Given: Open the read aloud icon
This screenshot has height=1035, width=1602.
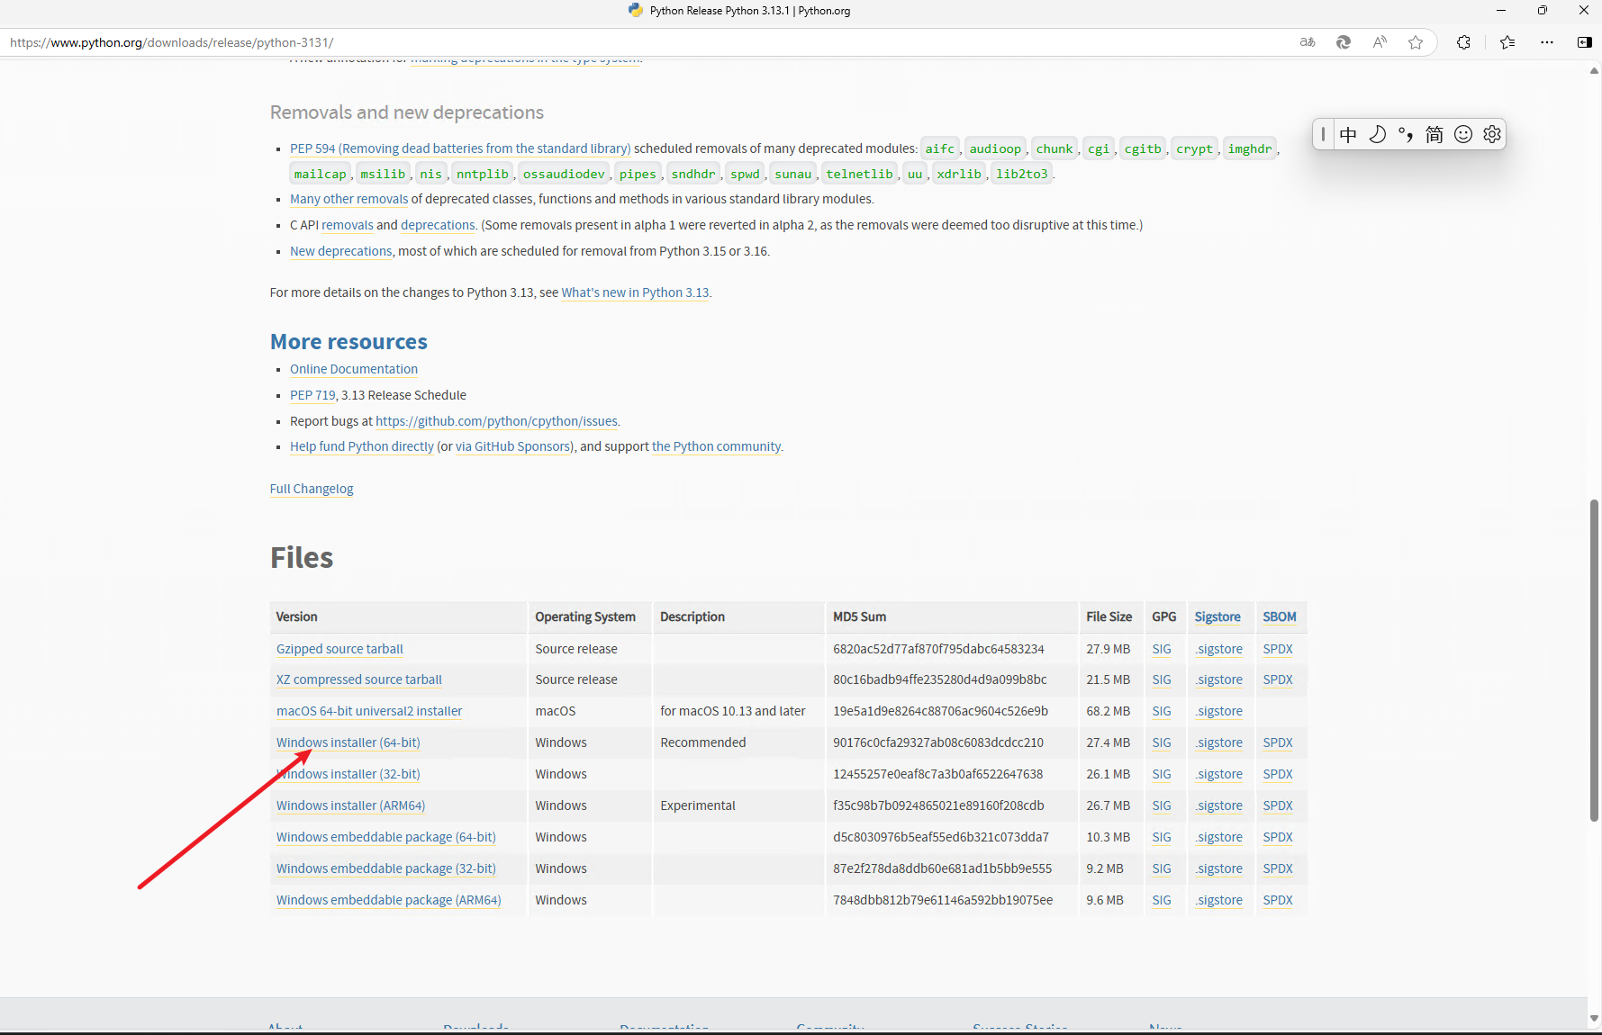Looking at the screenshot, I should [x=1380, y=42].
